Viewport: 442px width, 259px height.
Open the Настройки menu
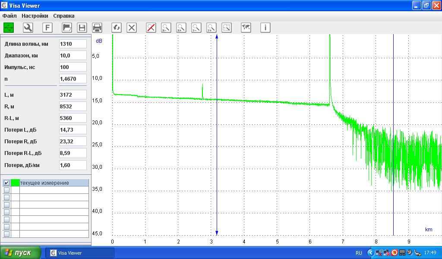[x=35, y=16]
